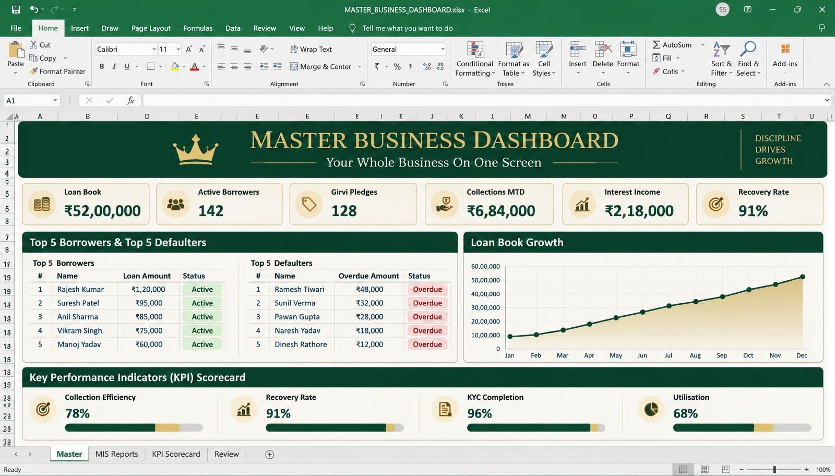Open the font color red A swatch
835x476 pixels.
[x=194, y=66]
